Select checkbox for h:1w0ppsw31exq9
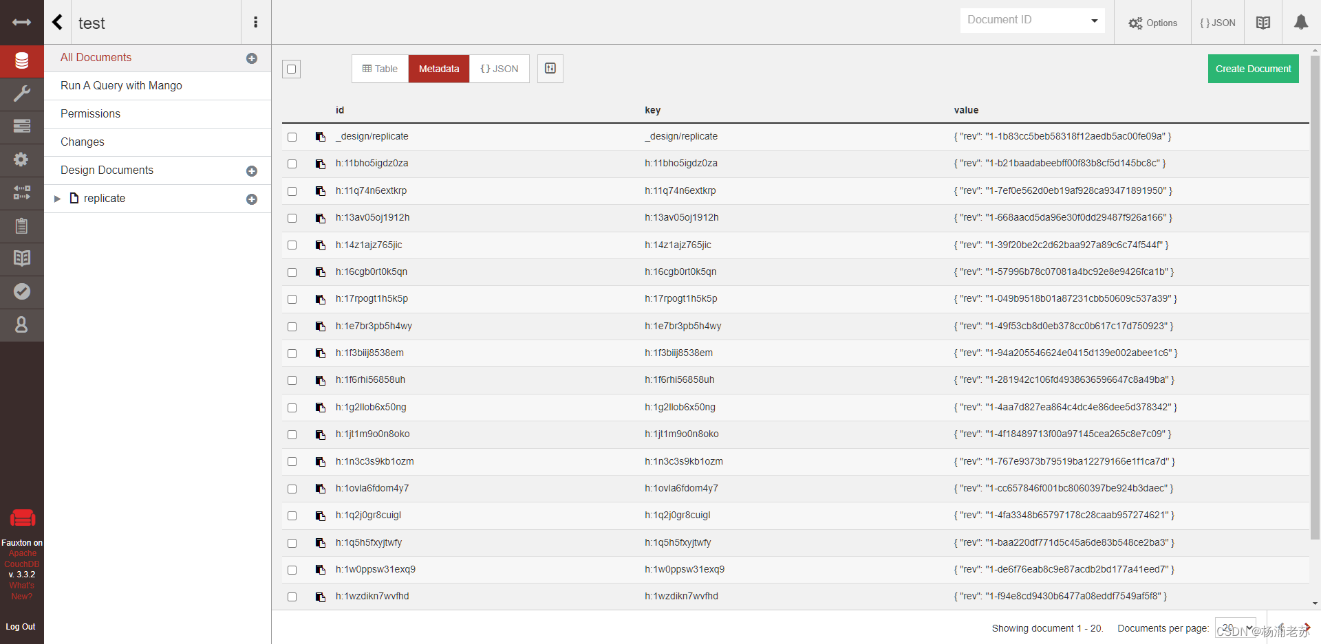Viewport: 1321px width, 644px height. pos(292,570)
